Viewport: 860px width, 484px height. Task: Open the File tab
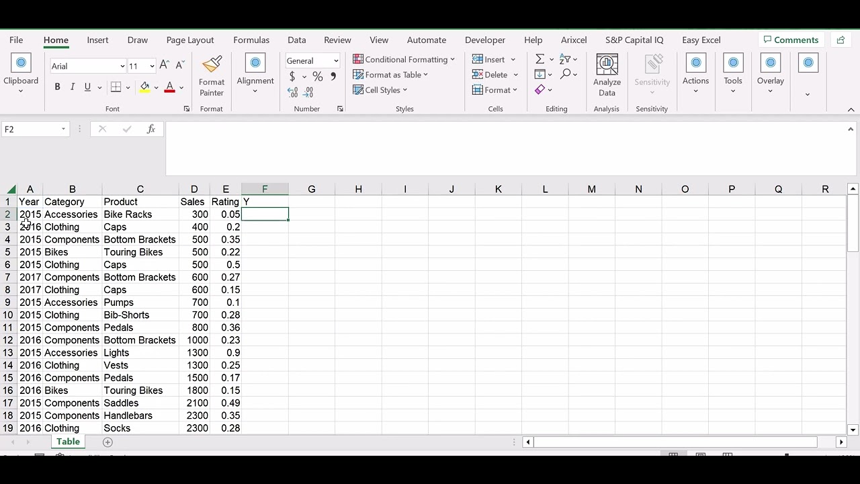coord(16,40)
